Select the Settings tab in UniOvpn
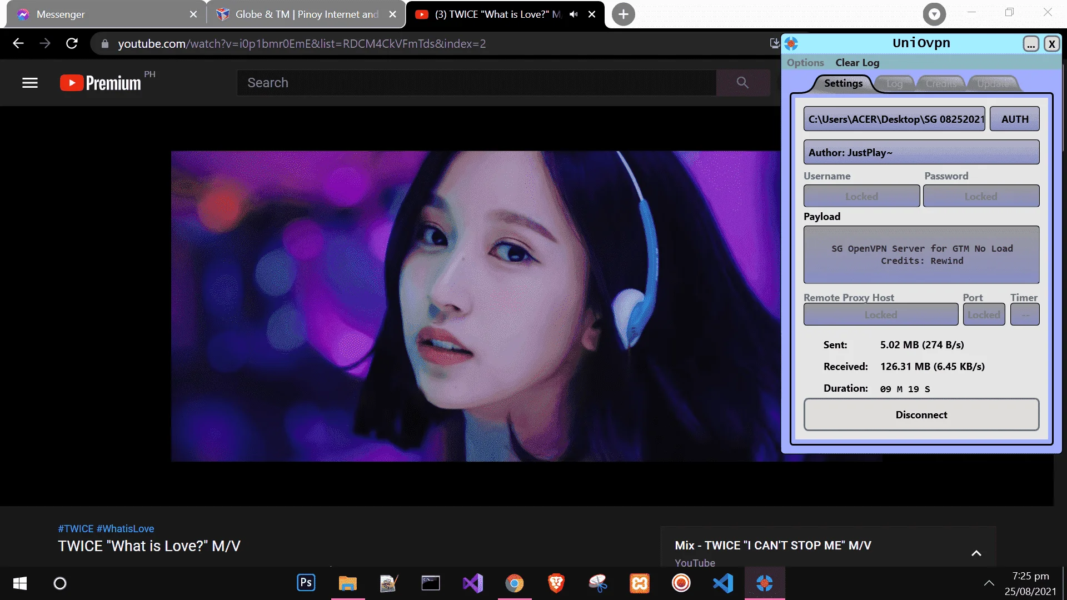This screenshot has height=600, width=1067. (843, 83)
